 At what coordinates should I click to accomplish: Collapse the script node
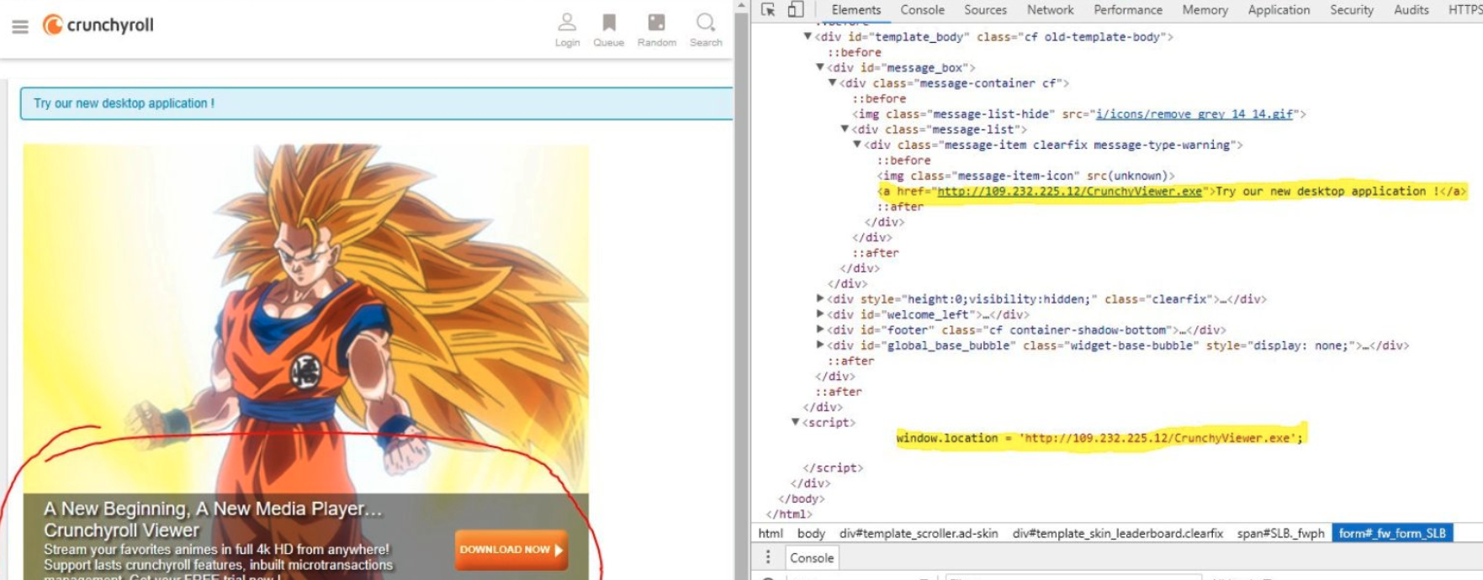(796, 423)
